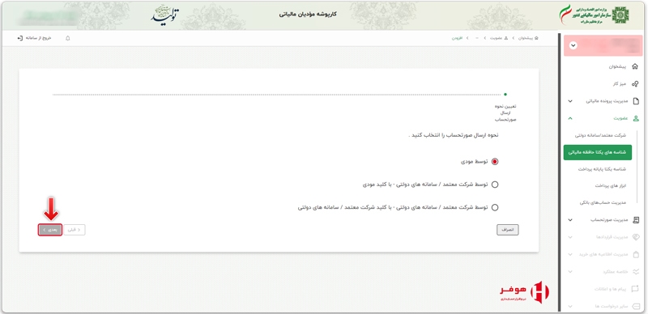Click the receipt icon of مدیریت صورتحساب
The image size is (648, 314).
(636, 220)
